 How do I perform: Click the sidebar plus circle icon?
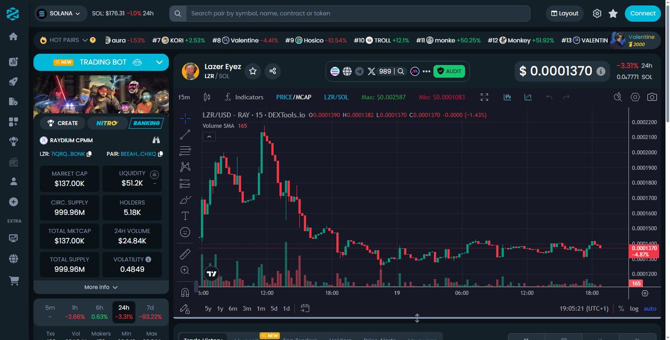point(13,202)
